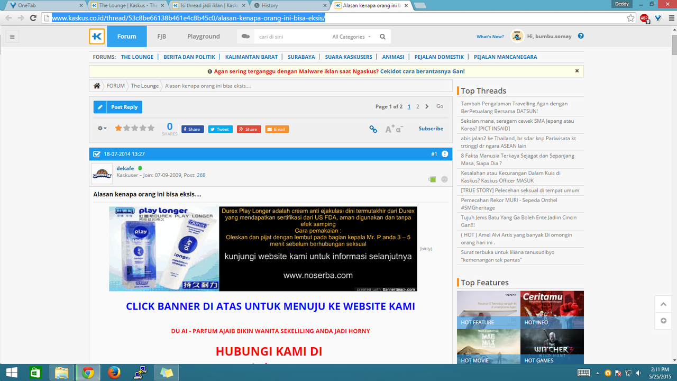Increase font size with A+ icon

(x=390, y=129)
